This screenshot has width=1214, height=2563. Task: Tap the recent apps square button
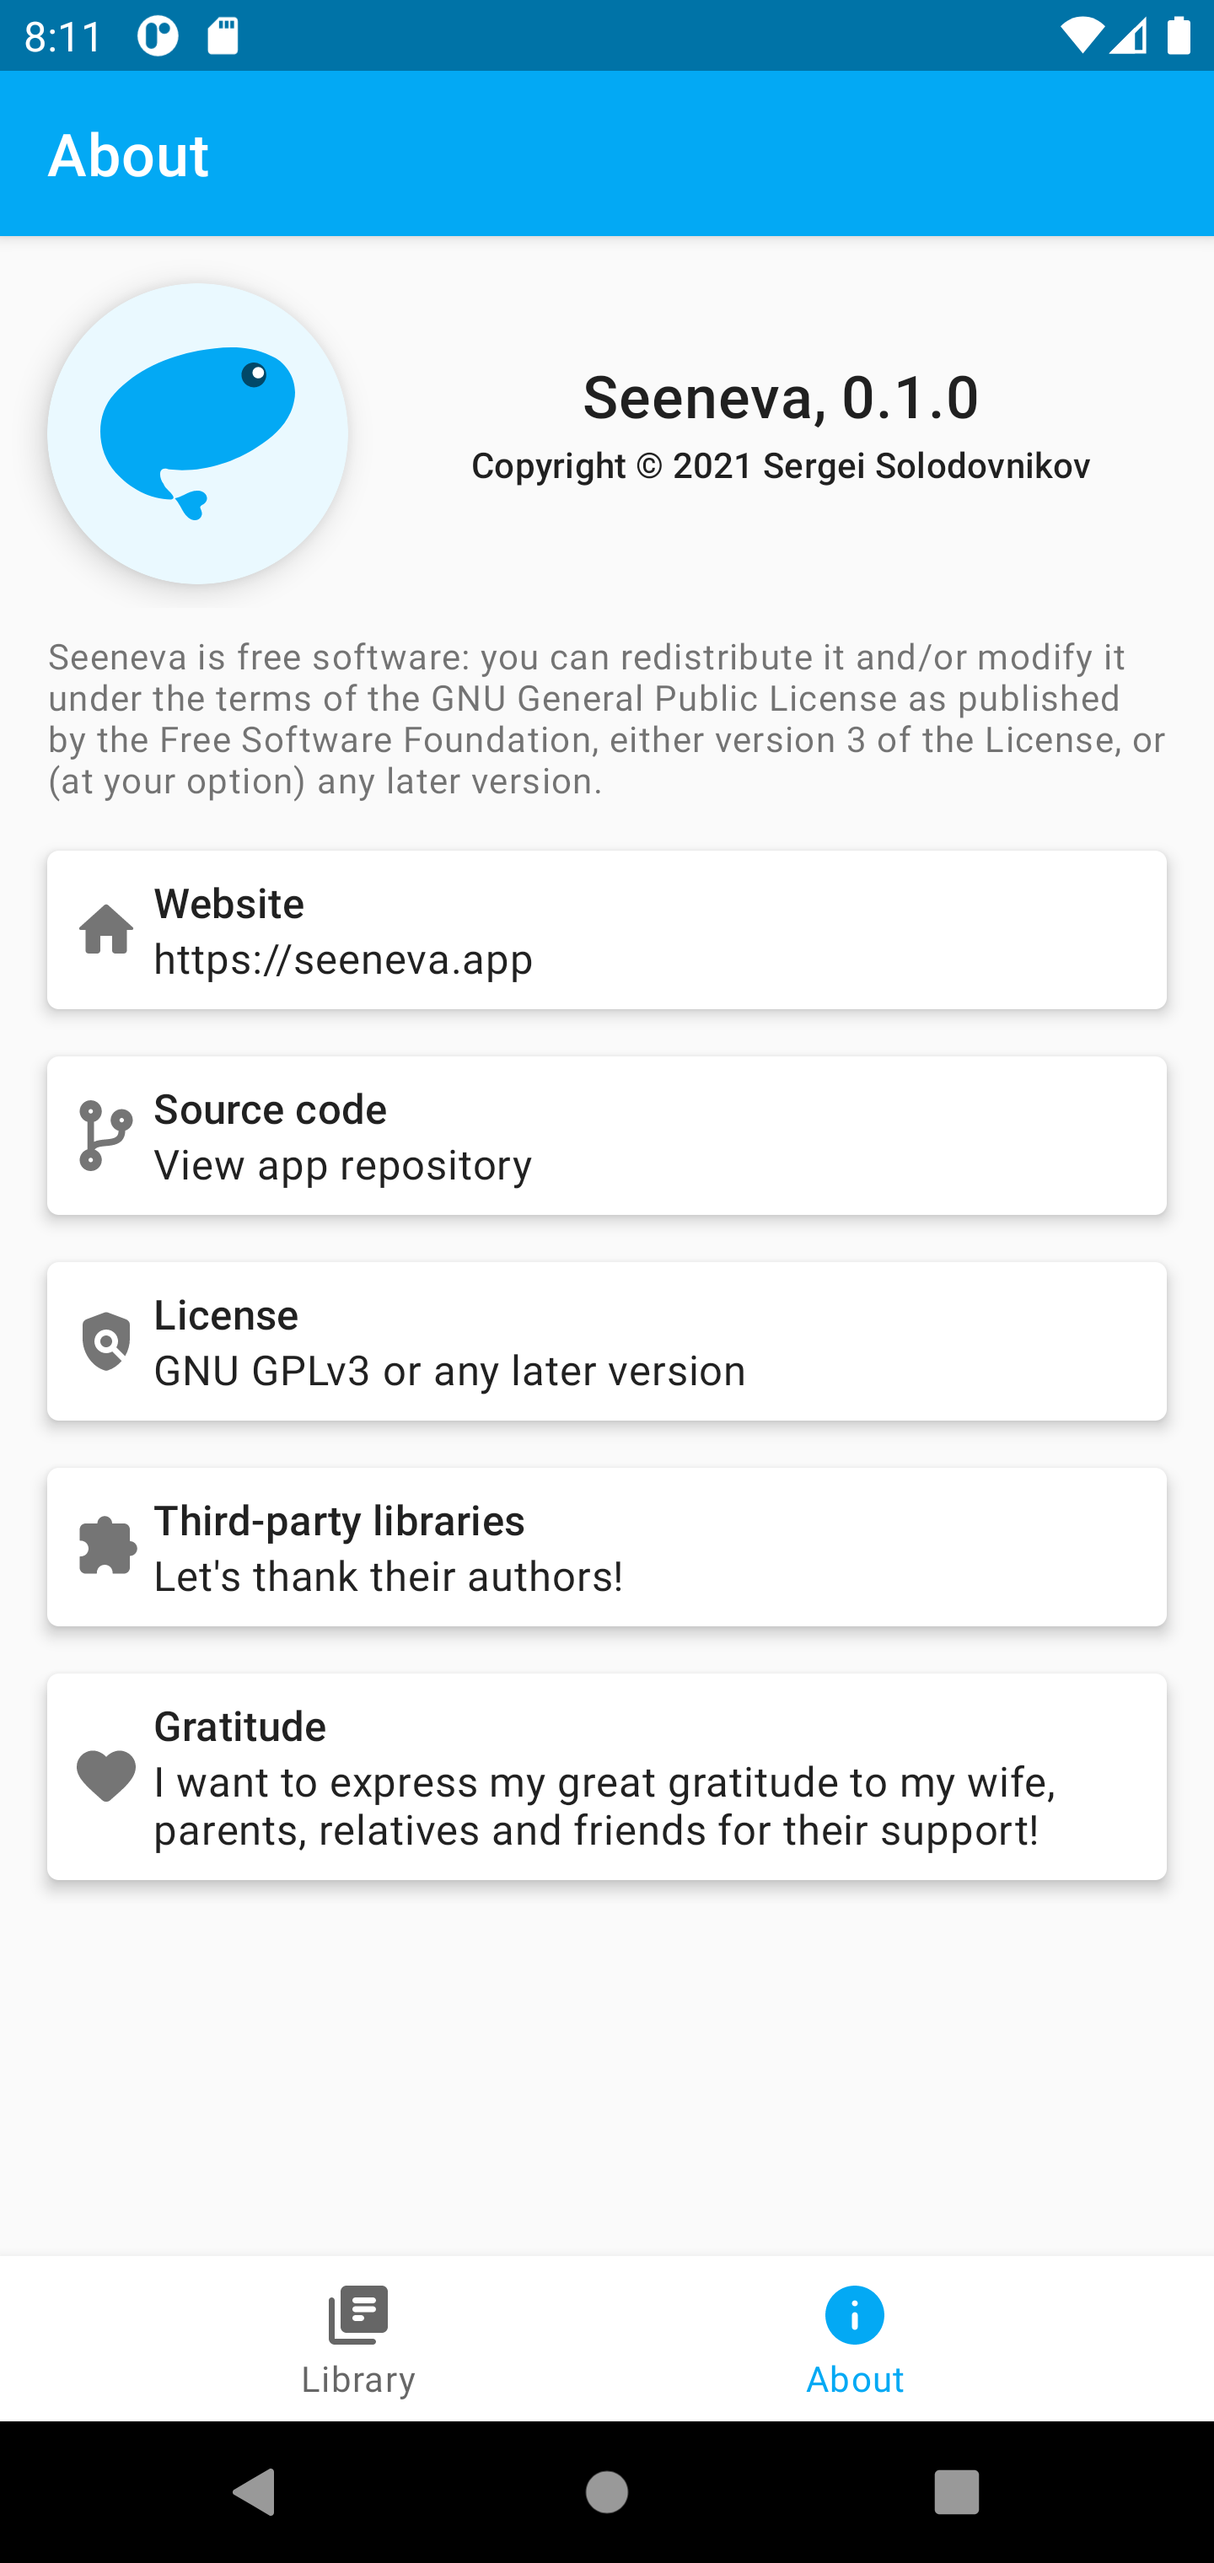tap(957, 2492)
